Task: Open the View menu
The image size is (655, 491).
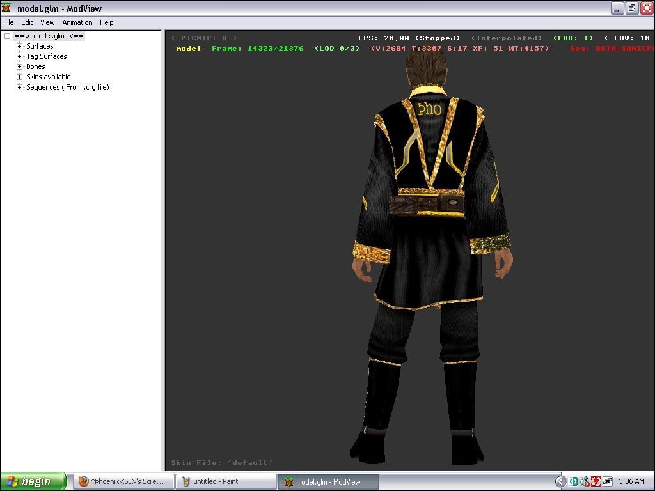Action: (x=47, y=22)
